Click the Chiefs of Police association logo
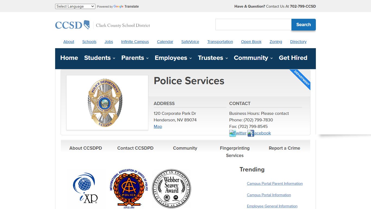371x209 pixels. [129, 189]
